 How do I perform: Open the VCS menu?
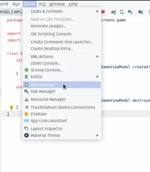point(42,4)
